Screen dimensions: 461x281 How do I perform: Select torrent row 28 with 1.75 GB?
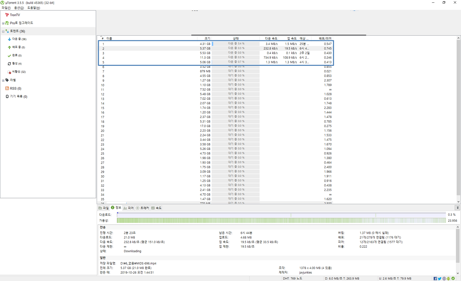coord(216,167)
